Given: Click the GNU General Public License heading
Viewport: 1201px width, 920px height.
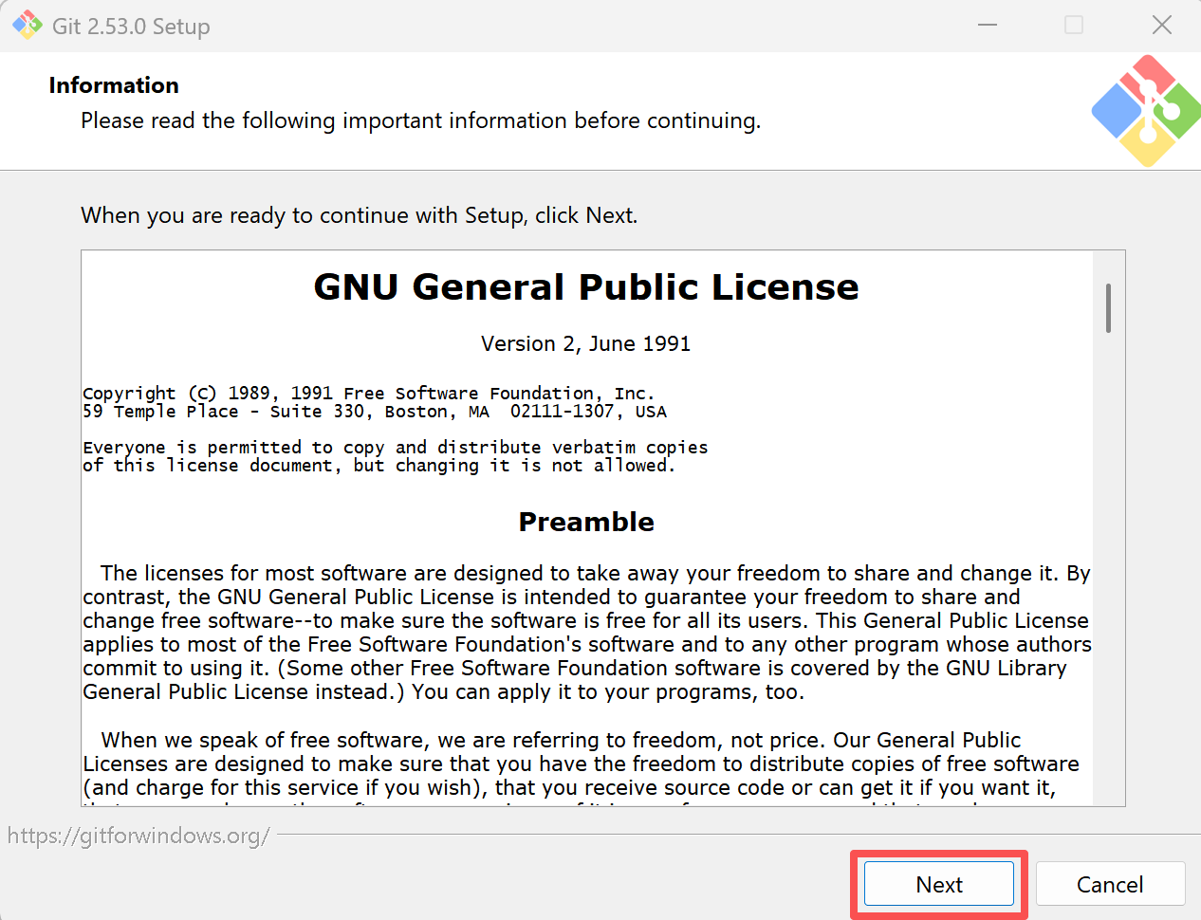Looking at the screenshot, I should point(586,286).
